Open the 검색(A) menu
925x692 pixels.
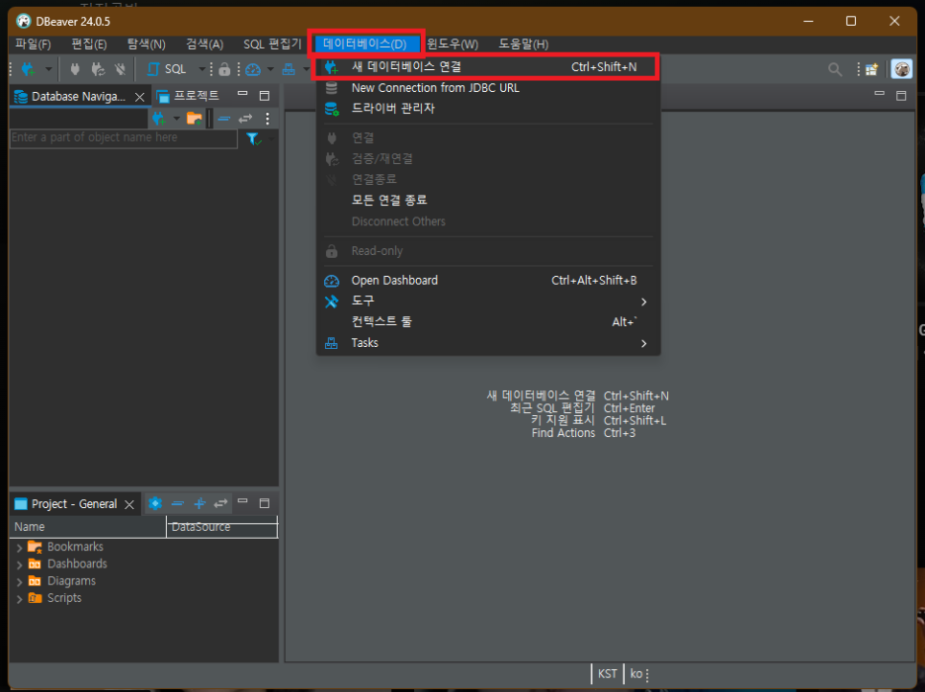tap(205, 44)
